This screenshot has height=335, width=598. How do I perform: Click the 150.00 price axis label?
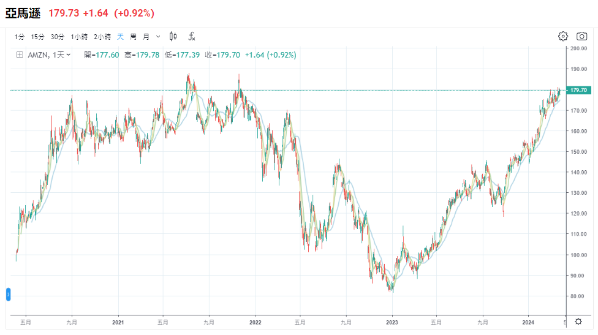tap(578, 152)
